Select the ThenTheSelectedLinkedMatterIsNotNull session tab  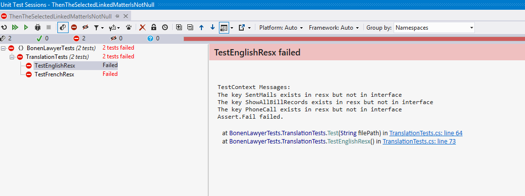click(61, 16)
